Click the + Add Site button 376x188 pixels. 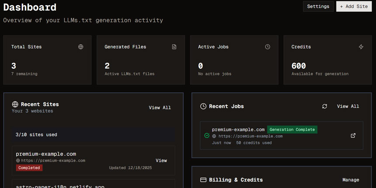coord(354,7)
